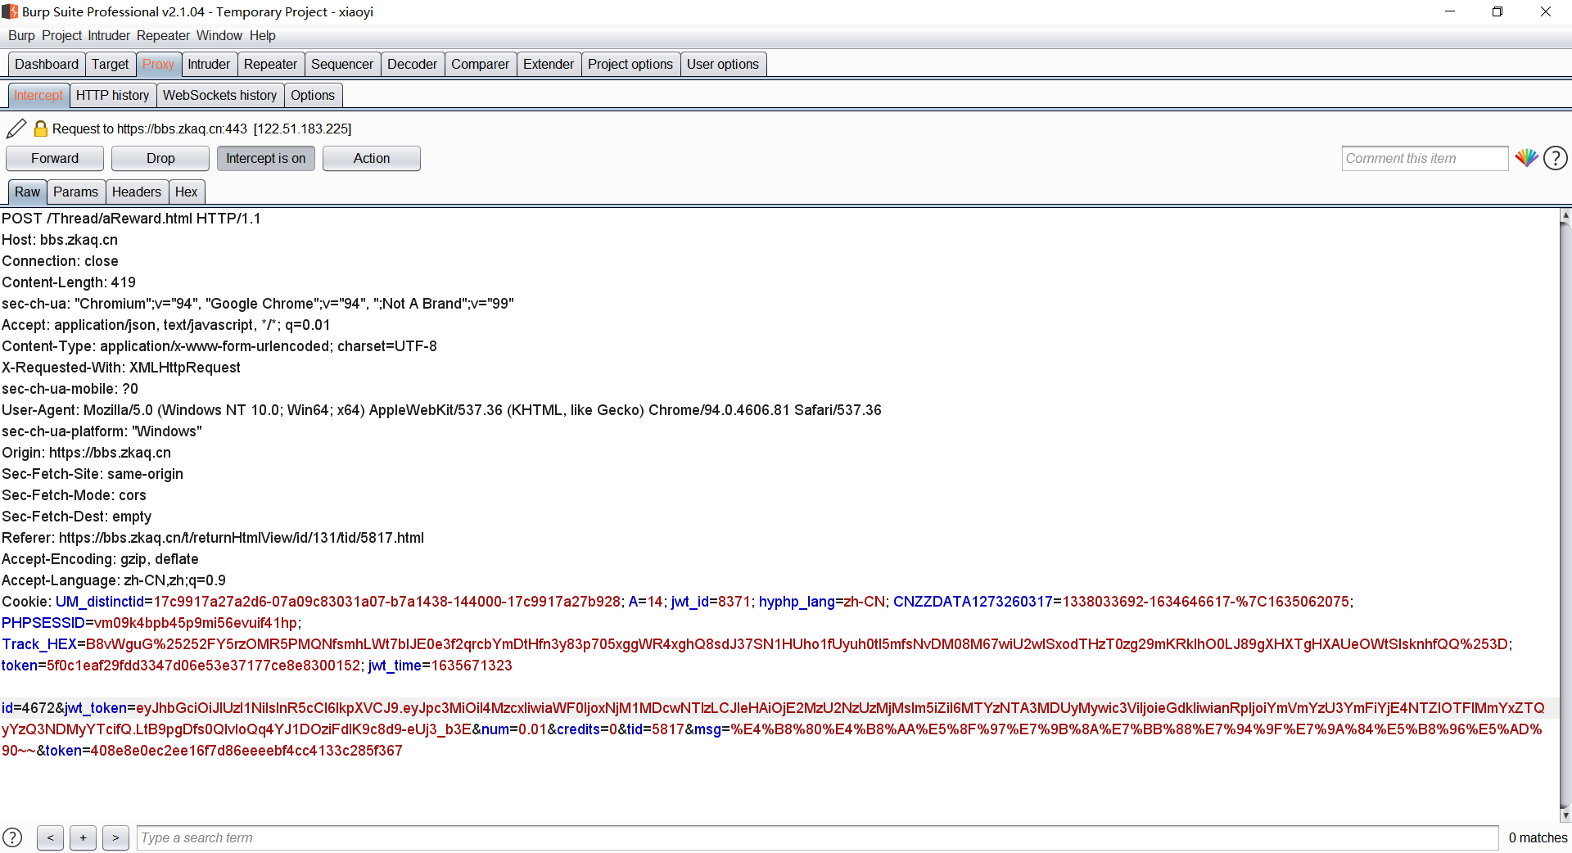
Task: Open search help icon at bottom left
Action: click(13, 837)
